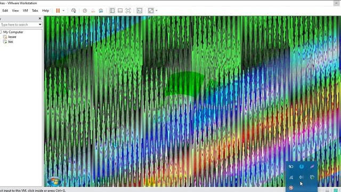Open the Help menu
Viewport: 341px width, 192px height.
tap(45, 11)
